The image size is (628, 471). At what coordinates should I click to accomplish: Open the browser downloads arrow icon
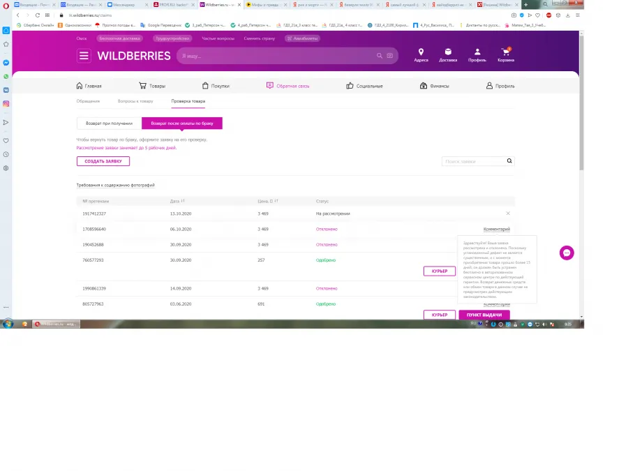(568, 15)
